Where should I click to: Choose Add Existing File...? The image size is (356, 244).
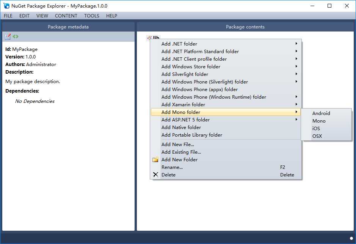226,152
